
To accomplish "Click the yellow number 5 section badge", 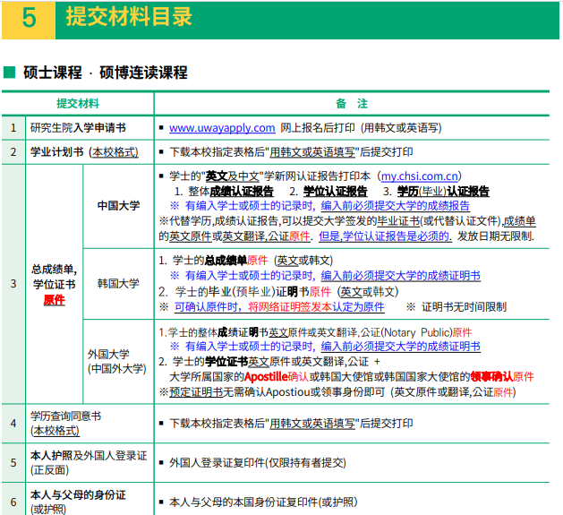I will tap(28, 18).
